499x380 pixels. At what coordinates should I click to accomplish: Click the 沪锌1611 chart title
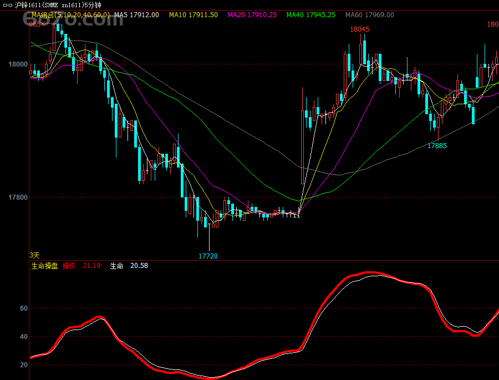(x=58, y=5)
